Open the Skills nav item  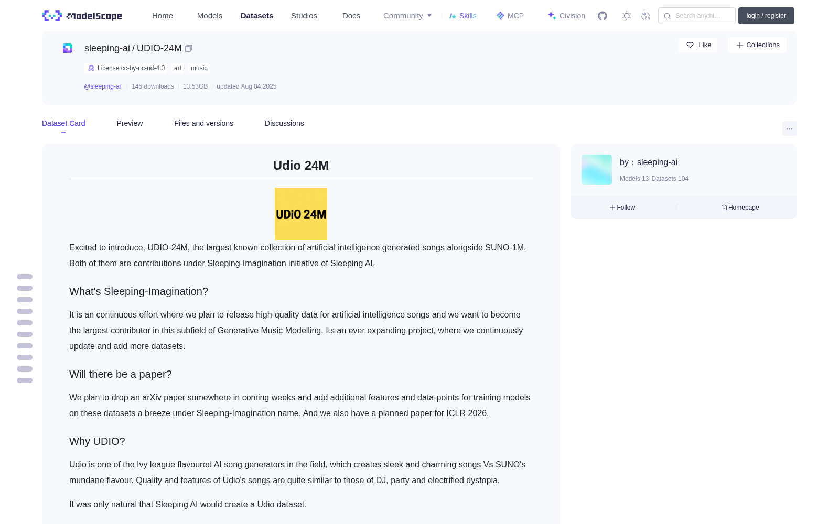click(x=462, y=16)
